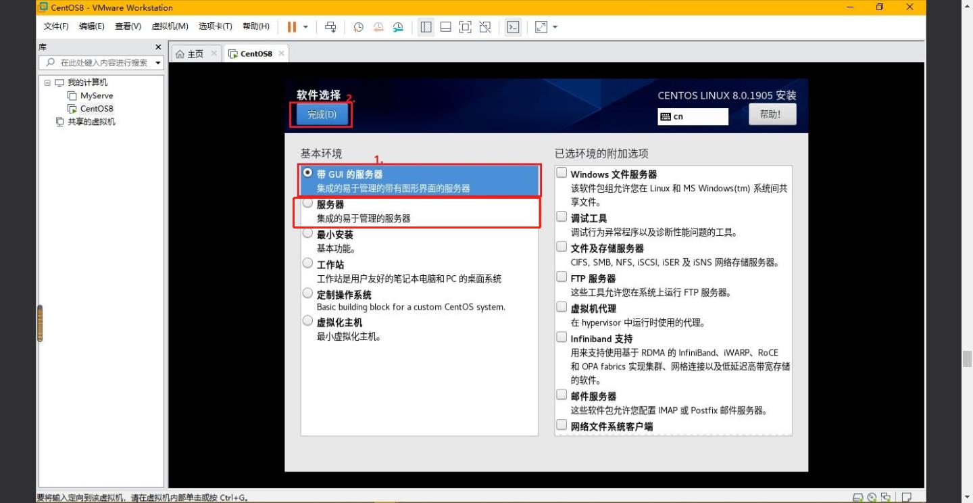Click the 帮助! button in the installer
This screenshot has height=503, width=973.
pyautogui.click(x=772, y=114)
